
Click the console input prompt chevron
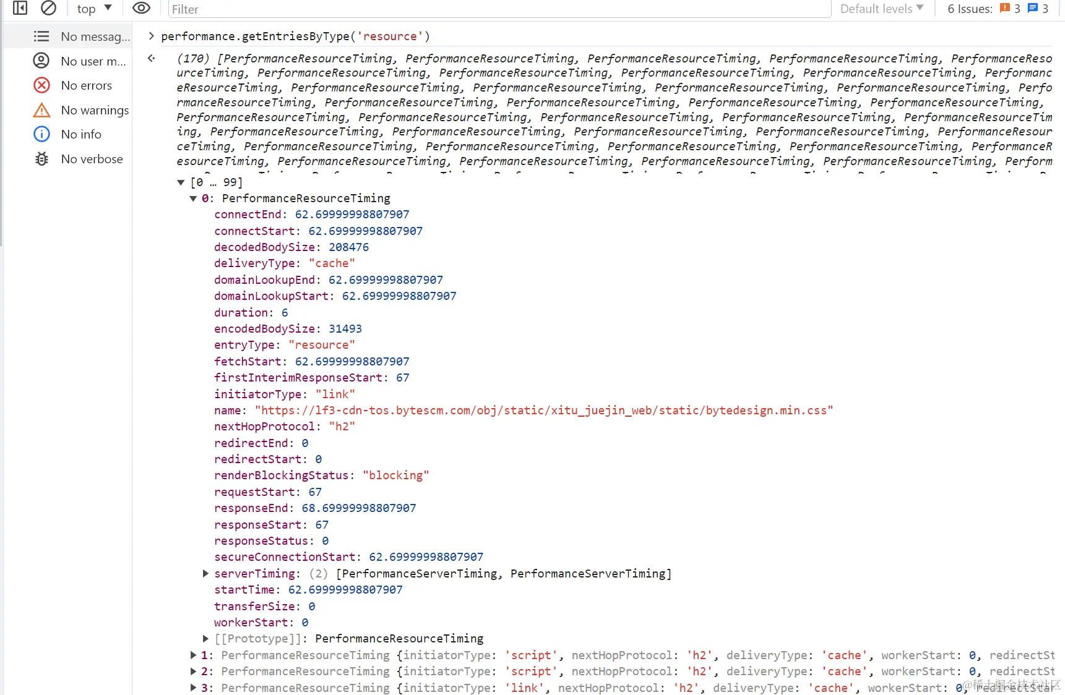tap(151, 36)
